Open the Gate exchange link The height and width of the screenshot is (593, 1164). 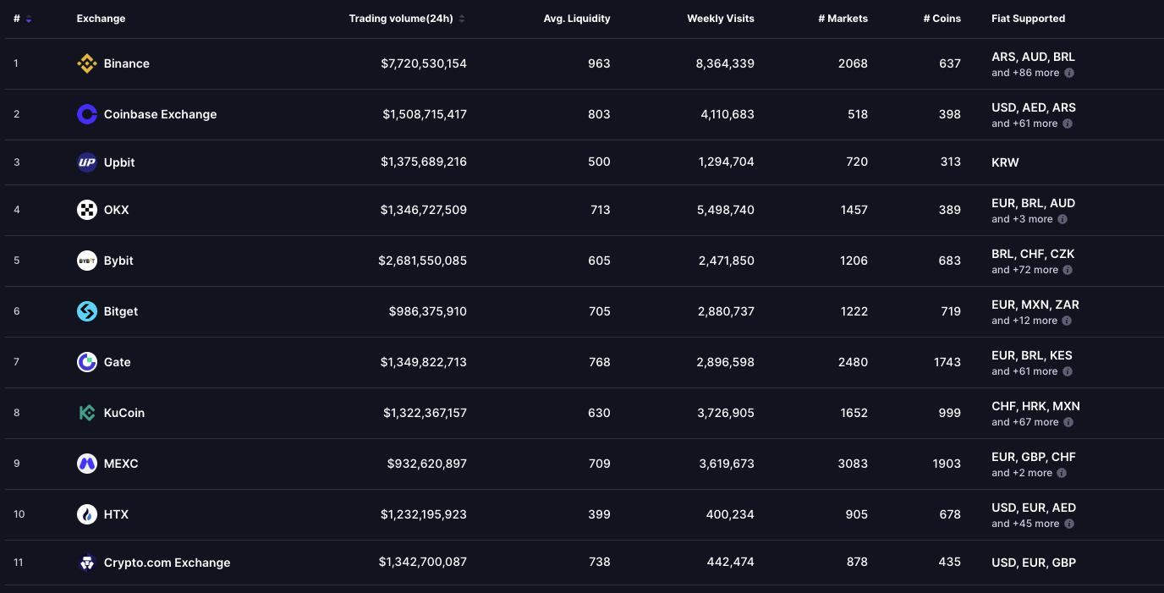point(117,362)
